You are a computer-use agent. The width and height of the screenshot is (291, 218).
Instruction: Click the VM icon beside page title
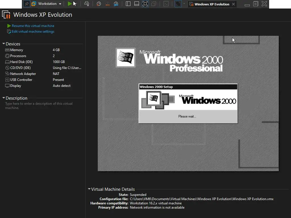(6, 15)
